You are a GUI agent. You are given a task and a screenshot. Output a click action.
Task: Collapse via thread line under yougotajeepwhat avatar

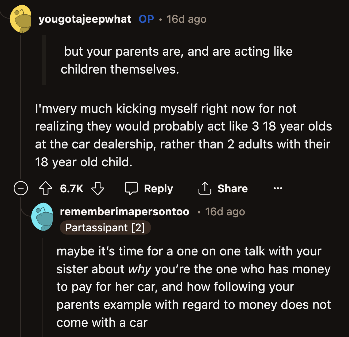point(21,107)
